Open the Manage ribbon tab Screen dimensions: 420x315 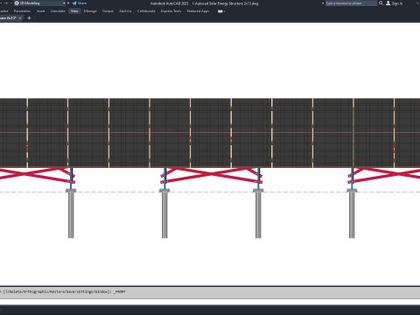click(90, 11)
